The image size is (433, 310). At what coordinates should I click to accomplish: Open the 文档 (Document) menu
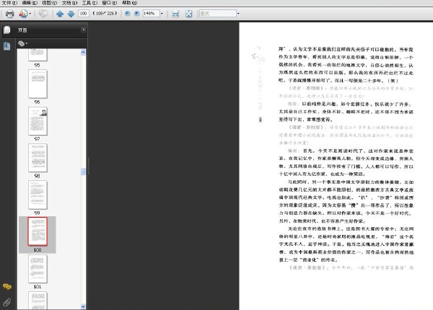pyautogui.click(x=69, y=3)
